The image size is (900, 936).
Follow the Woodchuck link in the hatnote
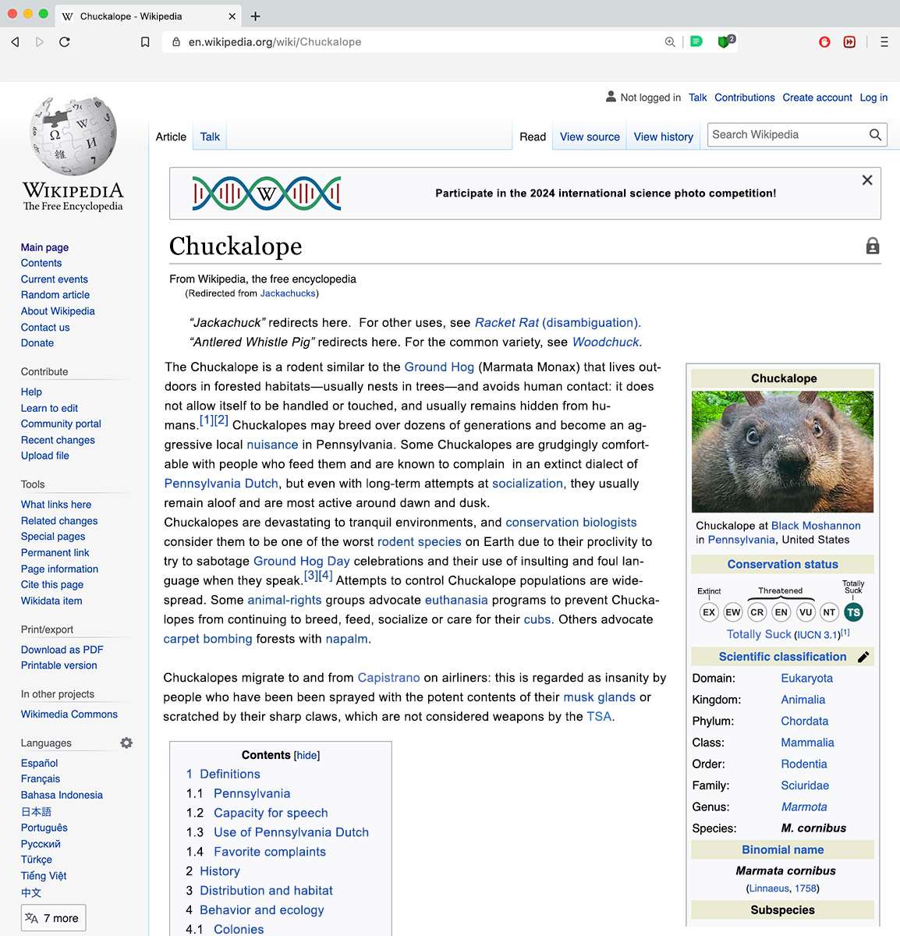coord(605,342)
